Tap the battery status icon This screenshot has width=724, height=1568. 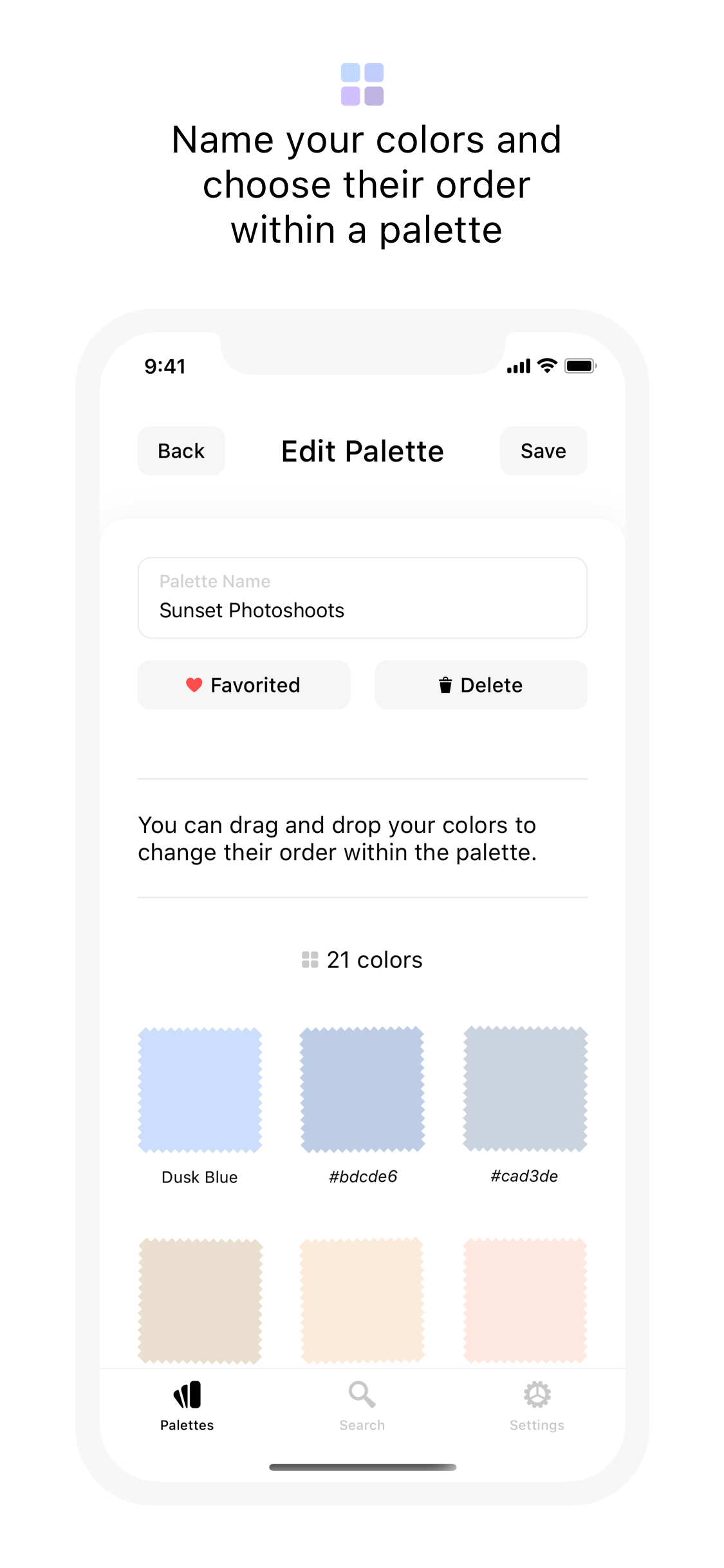(x=580, y=366)
